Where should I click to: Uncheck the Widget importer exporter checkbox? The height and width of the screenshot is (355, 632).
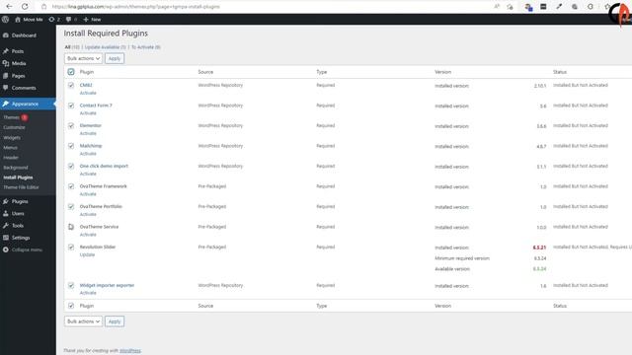(71, 285)
